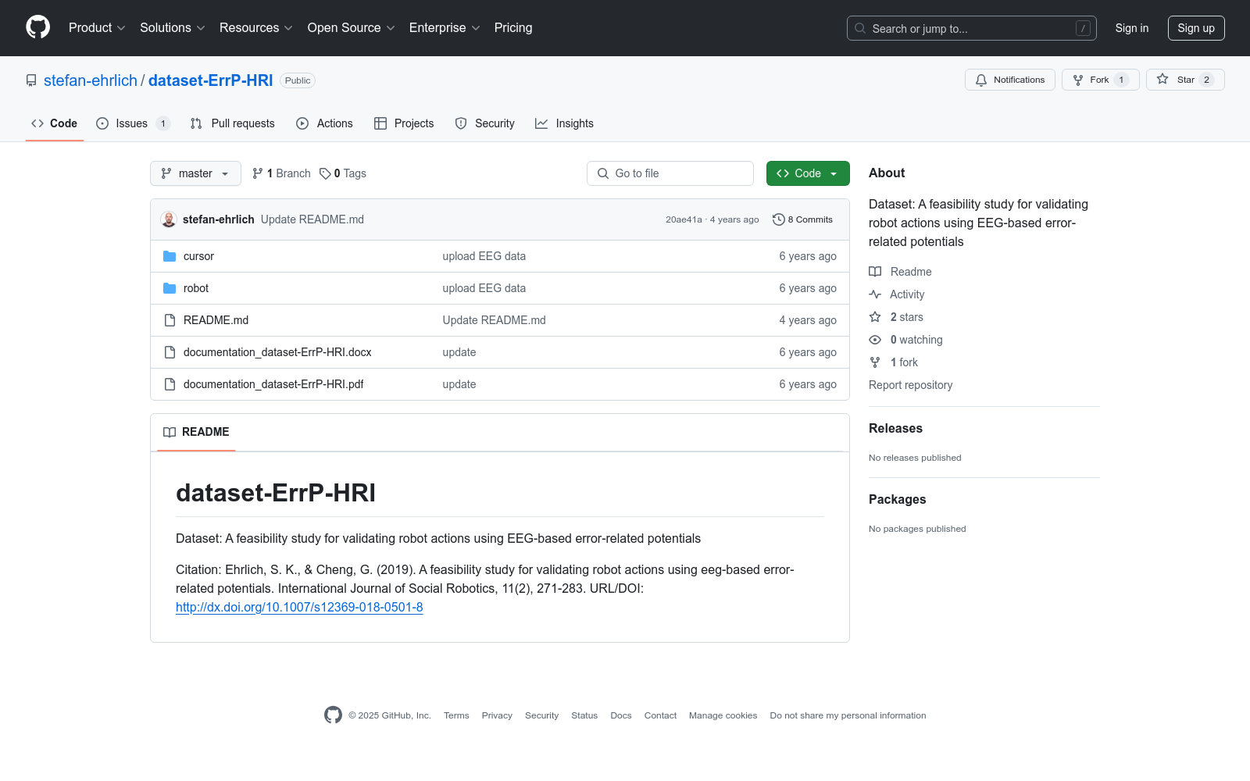Click the robot folder icon
The width and height of the screenshot is (1250, 781).
click(170, 288)
